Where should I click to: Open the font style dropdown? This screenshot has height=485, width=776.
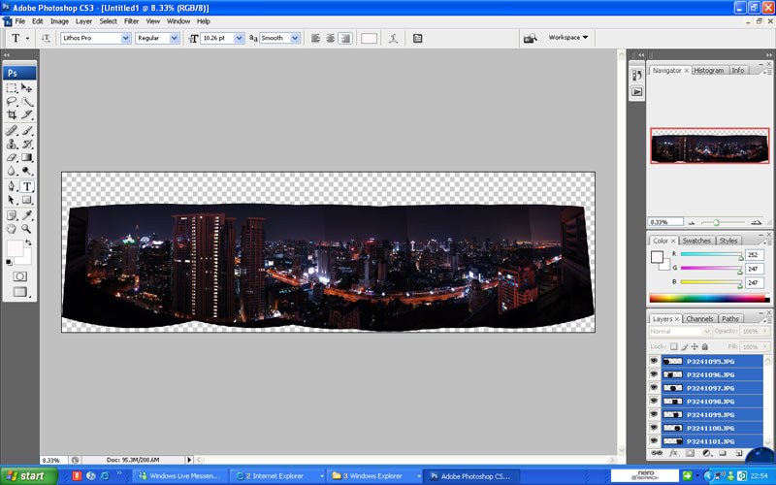[x=175, y=38]
